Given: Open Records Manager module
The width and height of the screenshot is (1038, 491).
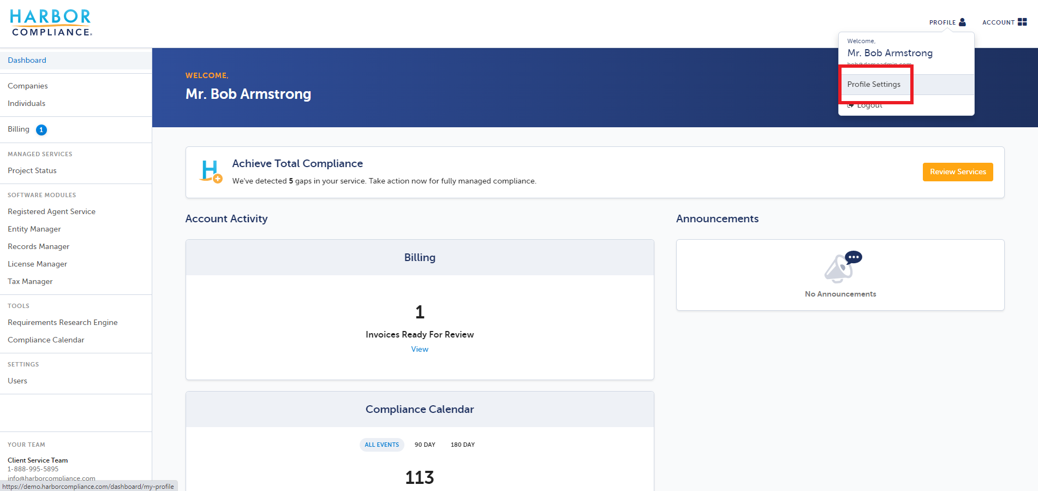Looking at the screenshot, I should click(39, 246).
